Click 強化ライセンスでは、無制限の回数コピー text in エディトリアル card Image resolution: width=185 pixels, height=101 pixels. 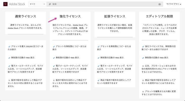tap(159, 48)
